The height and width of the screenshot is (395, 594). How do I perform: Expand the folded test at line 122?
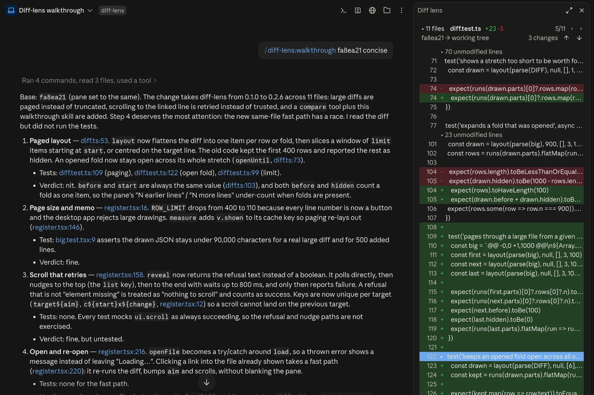click(x=502, y=356)
